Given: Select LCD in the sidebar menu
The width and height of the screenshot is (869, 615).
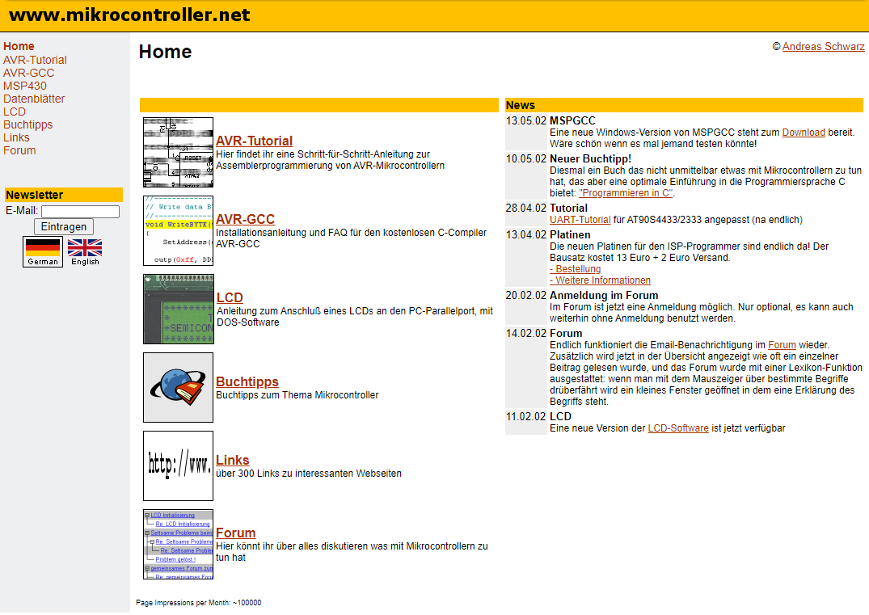Looking at the screenshot, I should [x=15, y=112].
